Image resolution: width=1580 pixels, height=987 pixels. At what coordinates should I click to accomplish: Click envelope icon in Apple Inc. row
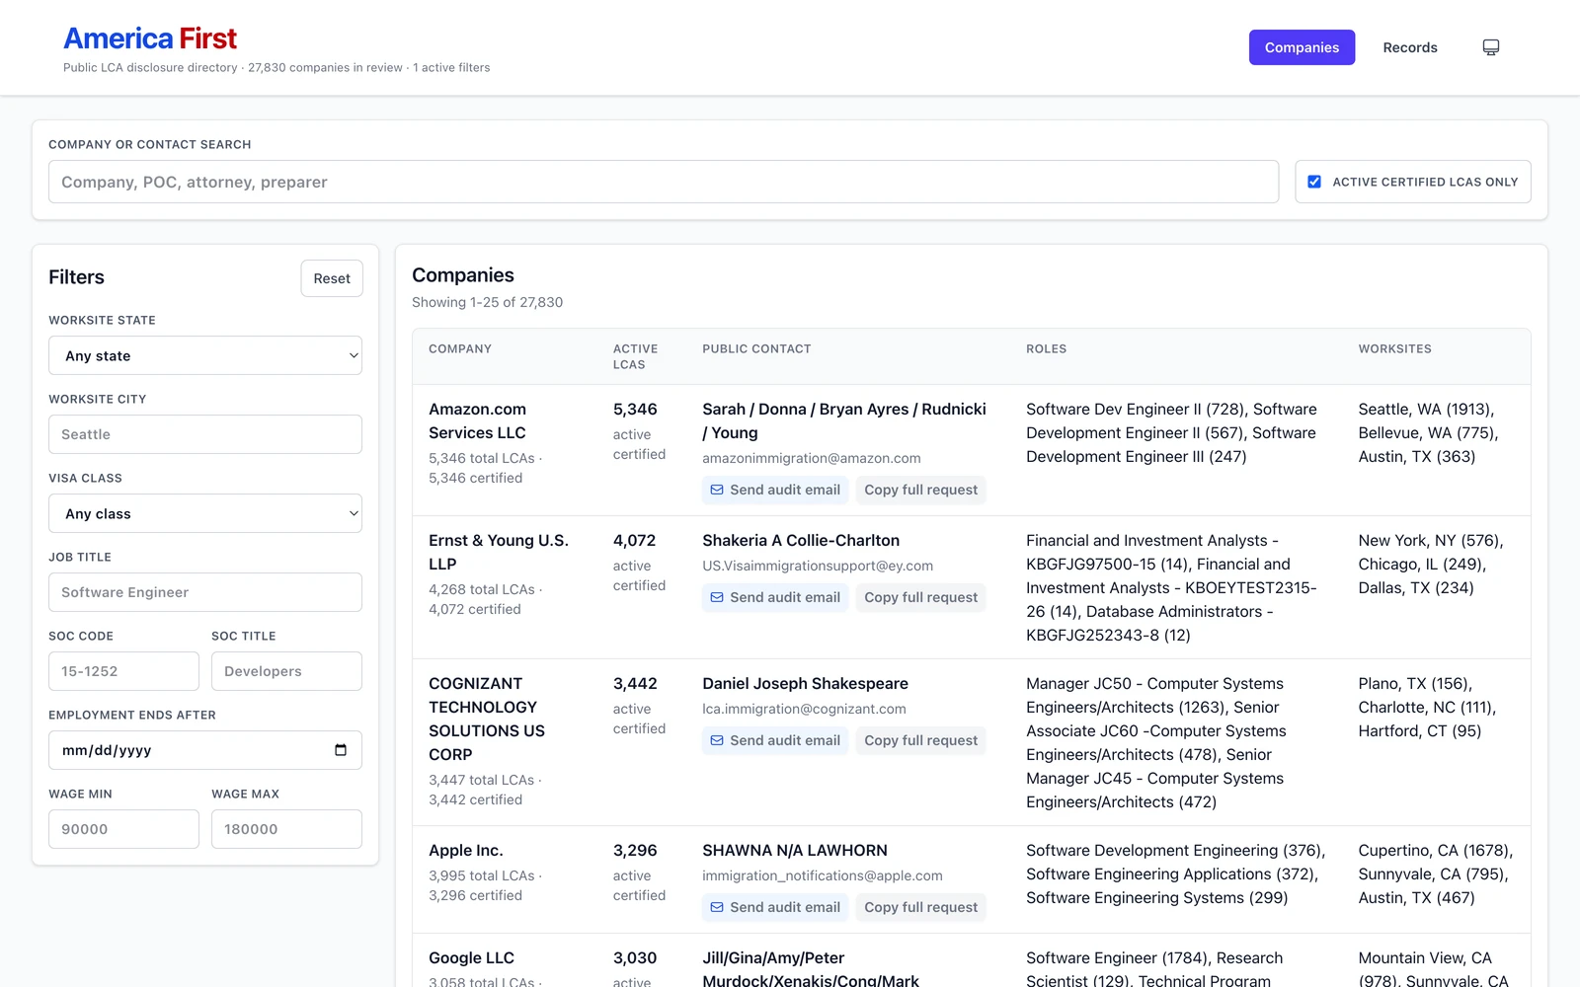(717, 907)
